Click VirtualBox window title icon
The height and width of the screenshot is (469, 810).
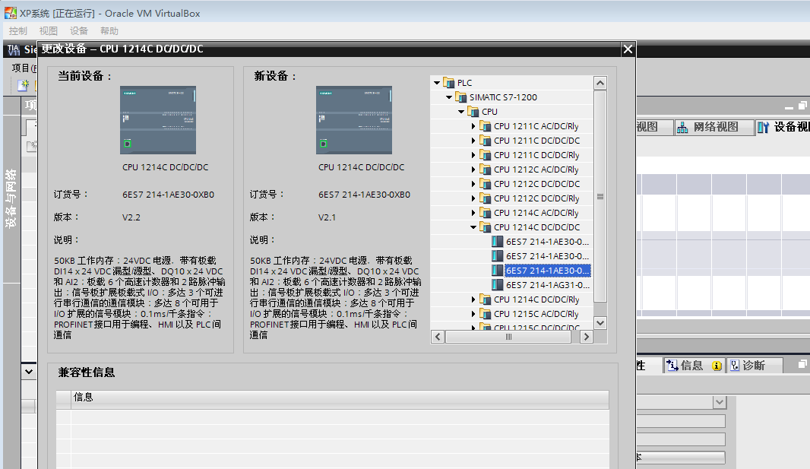pos(11,13)
